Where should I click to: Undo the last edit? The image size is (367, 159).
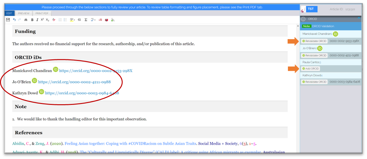(x=14, y=20)
